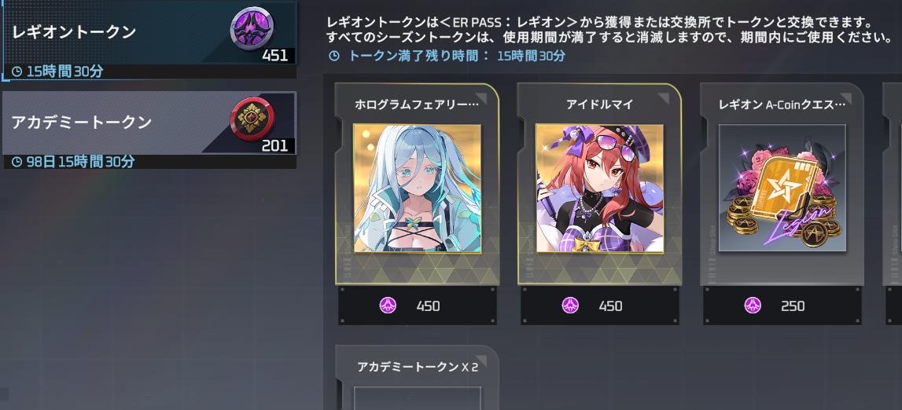Click the red Academy token emblem icon
Screen dimensions: 902x410
252,119
